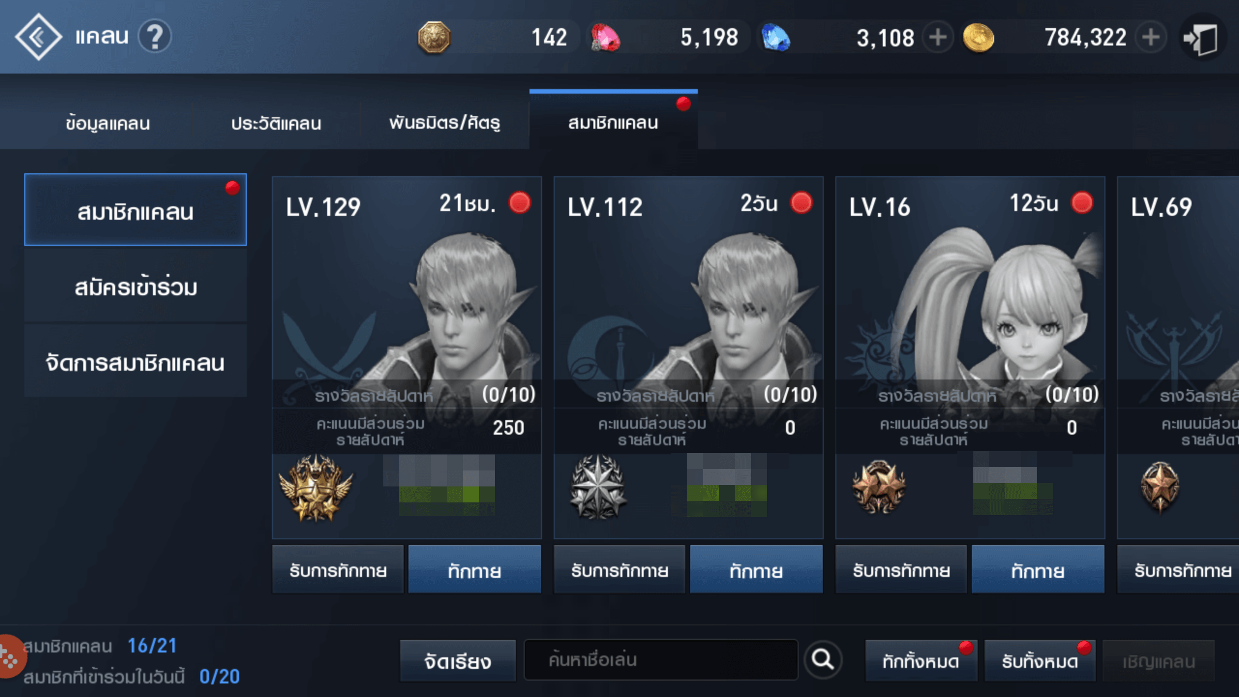Open the ประวัติแคลน tab
Image resolution: width=1239 pixels, height=697 pixels.
pos(276,123)
